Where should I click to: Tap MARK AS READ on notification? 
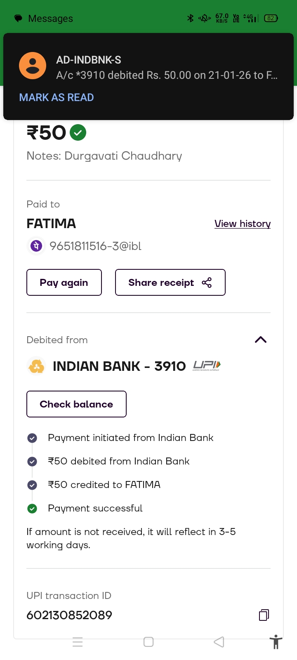click(57, 97)
